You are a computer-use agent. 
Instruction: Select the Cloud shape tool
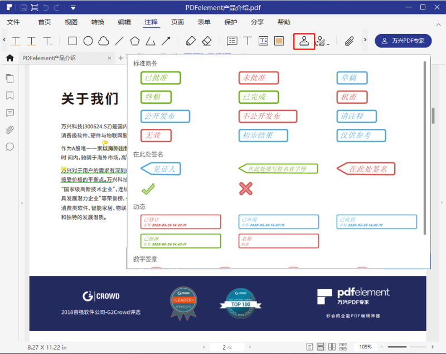point(103,41)
